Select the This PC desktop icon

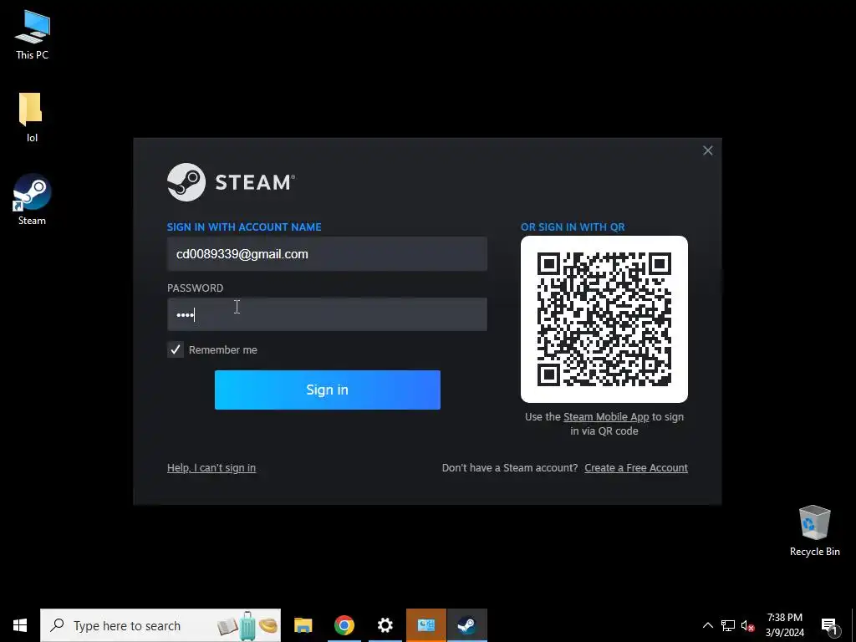click(33, 35)
